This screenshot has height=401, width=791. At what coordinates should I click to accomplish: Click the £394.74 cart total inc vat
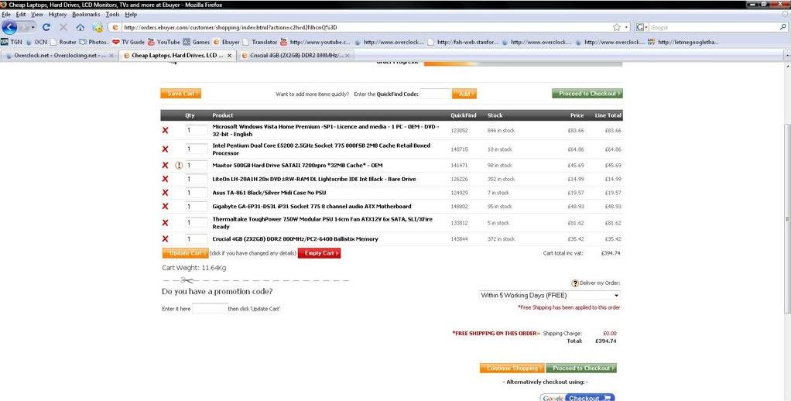[611, 253]
